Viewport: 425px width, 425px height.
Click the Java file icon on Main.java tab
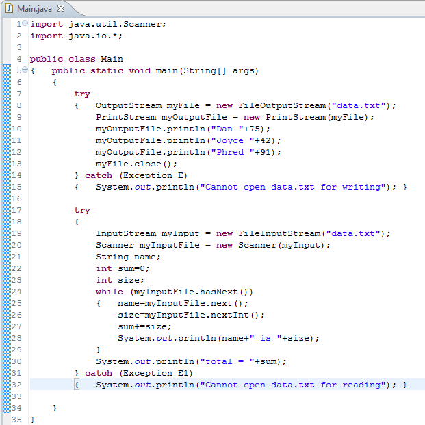[x=9, y=9]
